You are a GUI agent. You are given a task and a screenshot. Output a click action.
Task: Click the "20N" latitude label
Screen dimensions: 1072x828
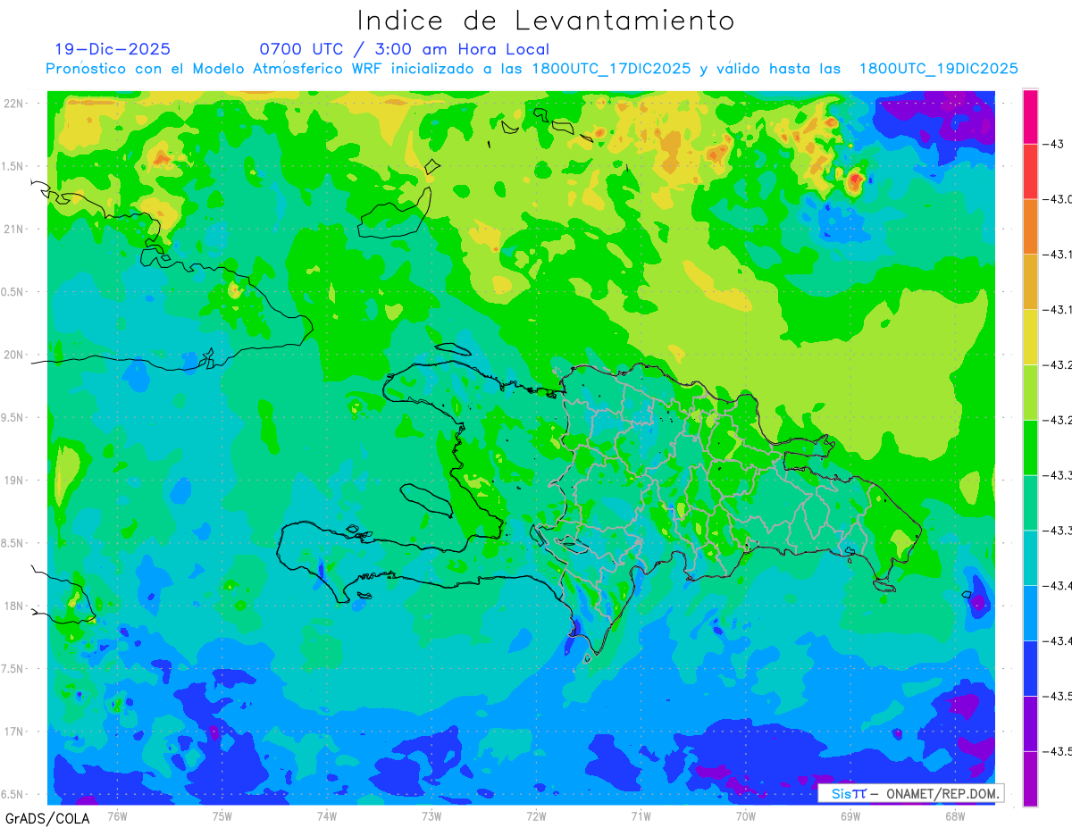14,355
